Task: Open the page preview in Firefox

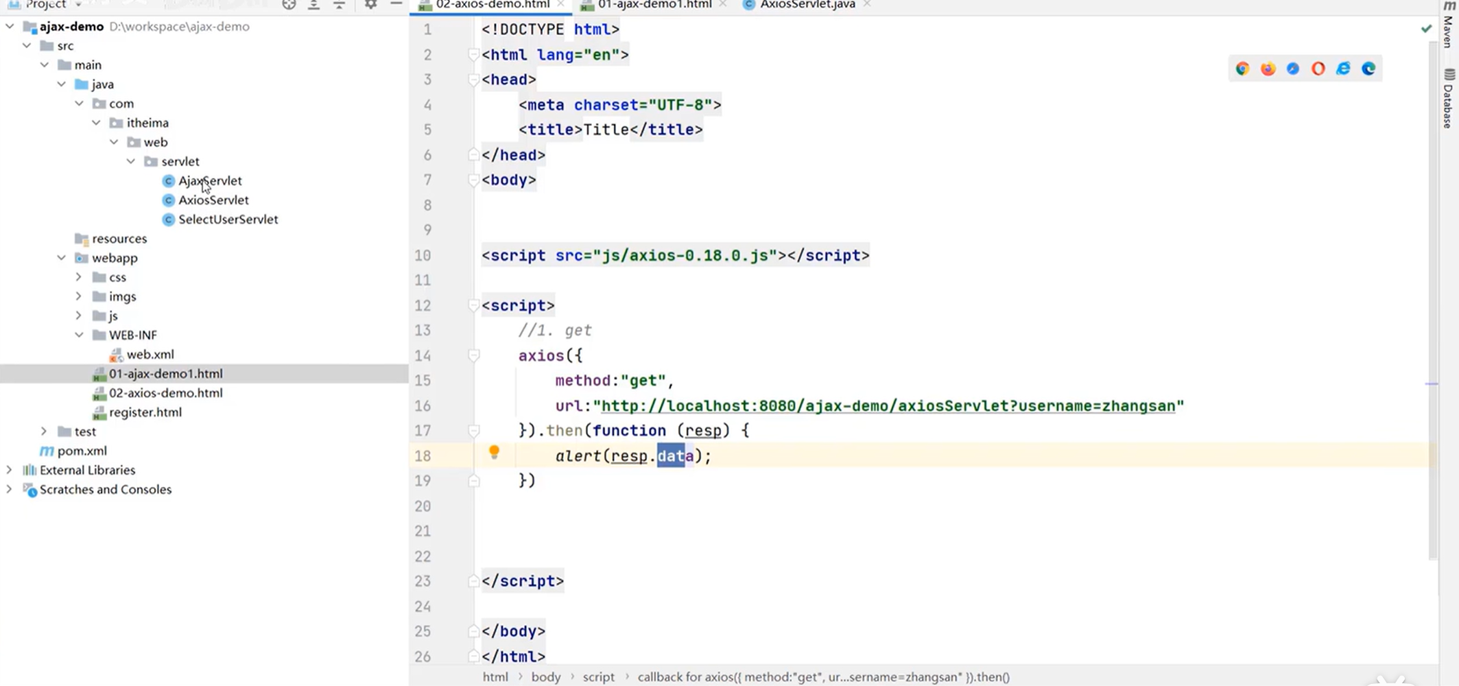Action: coord(1268,69)
